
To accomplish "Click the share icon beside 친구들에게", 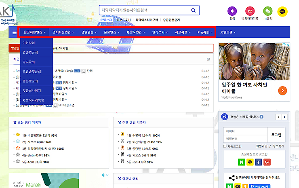I will (x=232, y=178).
